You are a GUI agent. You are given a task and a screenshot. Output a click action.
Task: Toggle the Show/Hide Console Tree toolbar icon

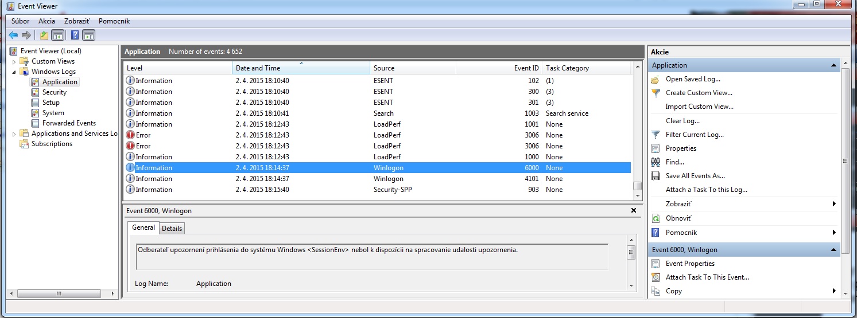point(57,36)
